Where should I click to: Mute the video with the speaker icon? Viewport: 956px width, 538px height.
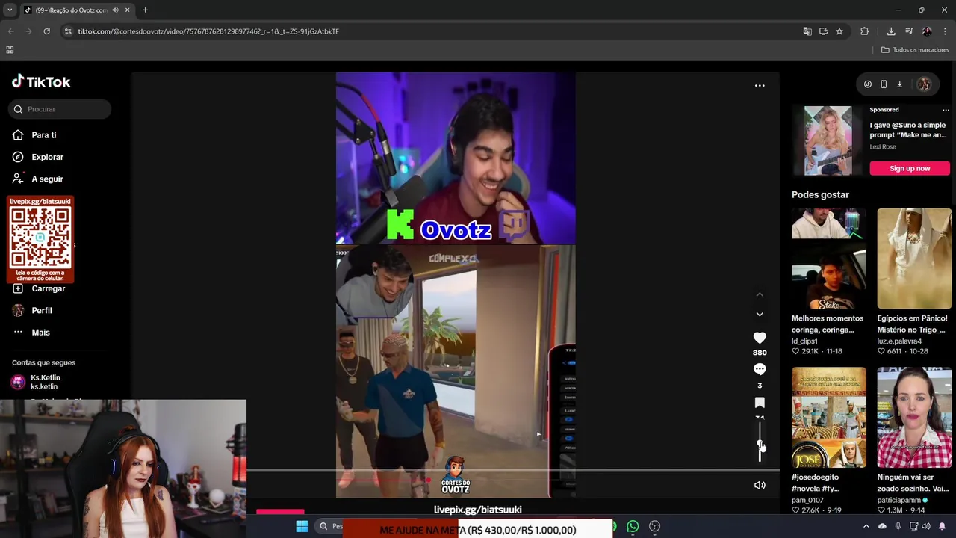pyautogui.click(x=760, y=486)
